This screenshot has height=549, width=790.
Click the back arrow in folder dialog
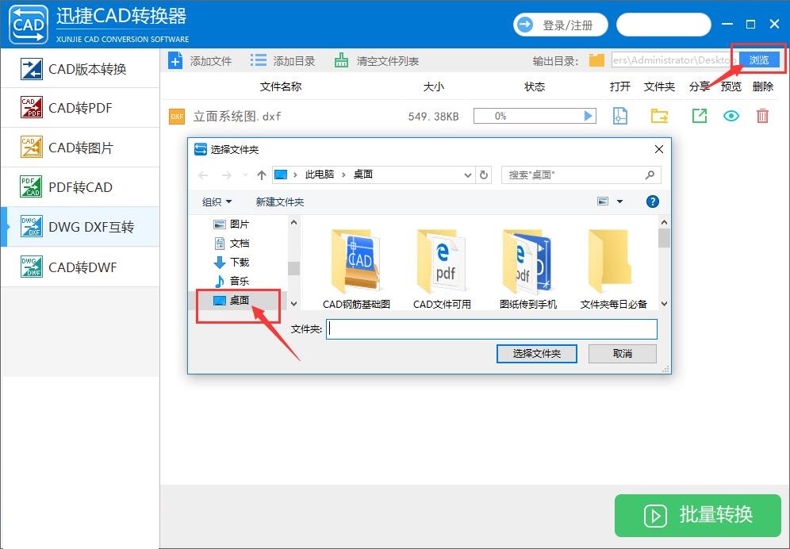[x=203, y=175]
